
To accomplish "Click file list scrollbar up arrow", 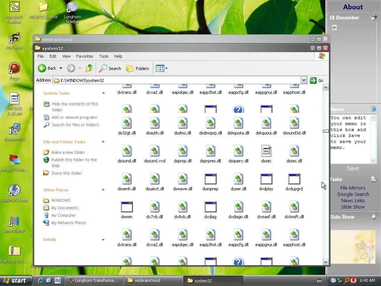I will [326, 88].
